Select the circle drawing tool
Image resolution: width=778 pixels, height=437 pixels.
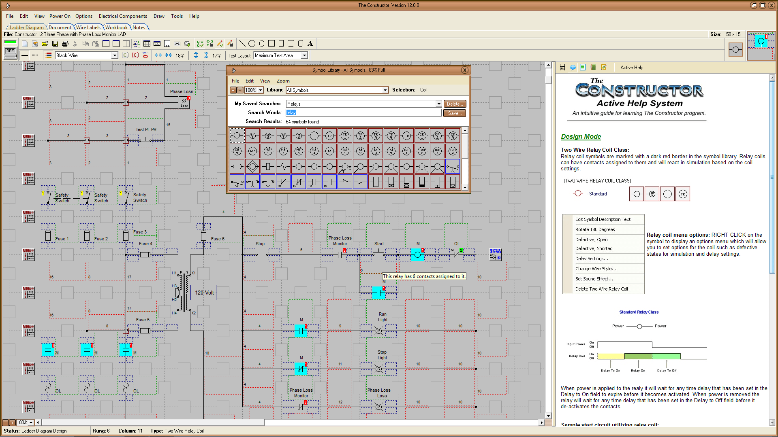point(252,43)
